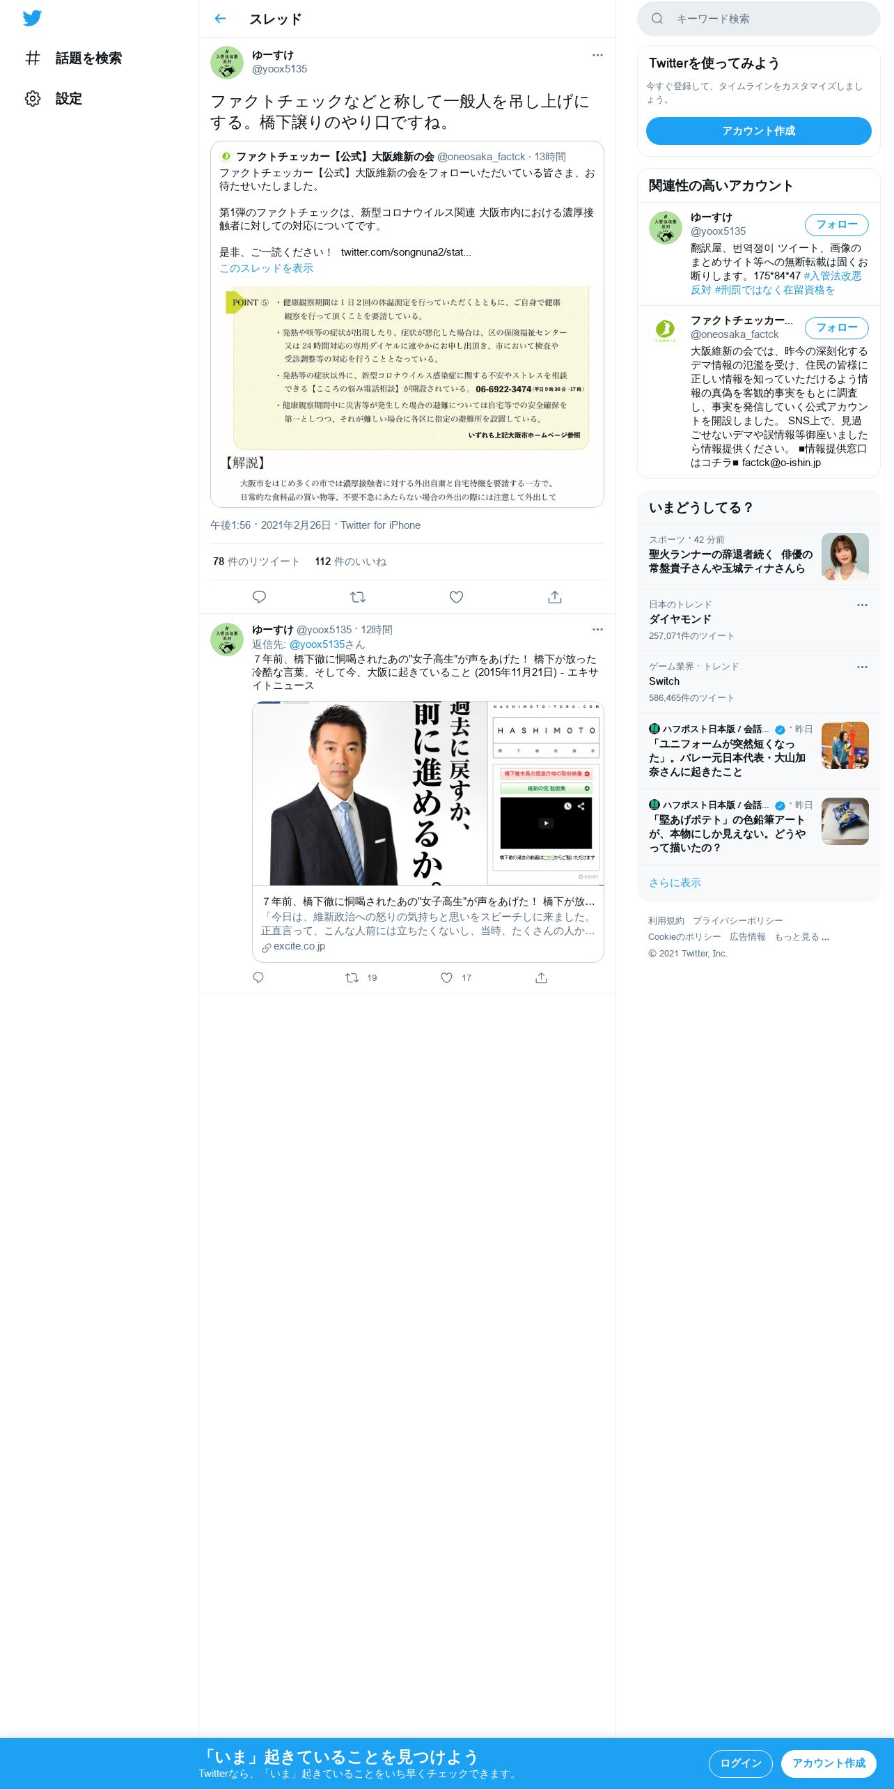The width and height of the screenshot is (894, 1789).
Task: Share the main tweet
Action: click(x=555, y=597)
